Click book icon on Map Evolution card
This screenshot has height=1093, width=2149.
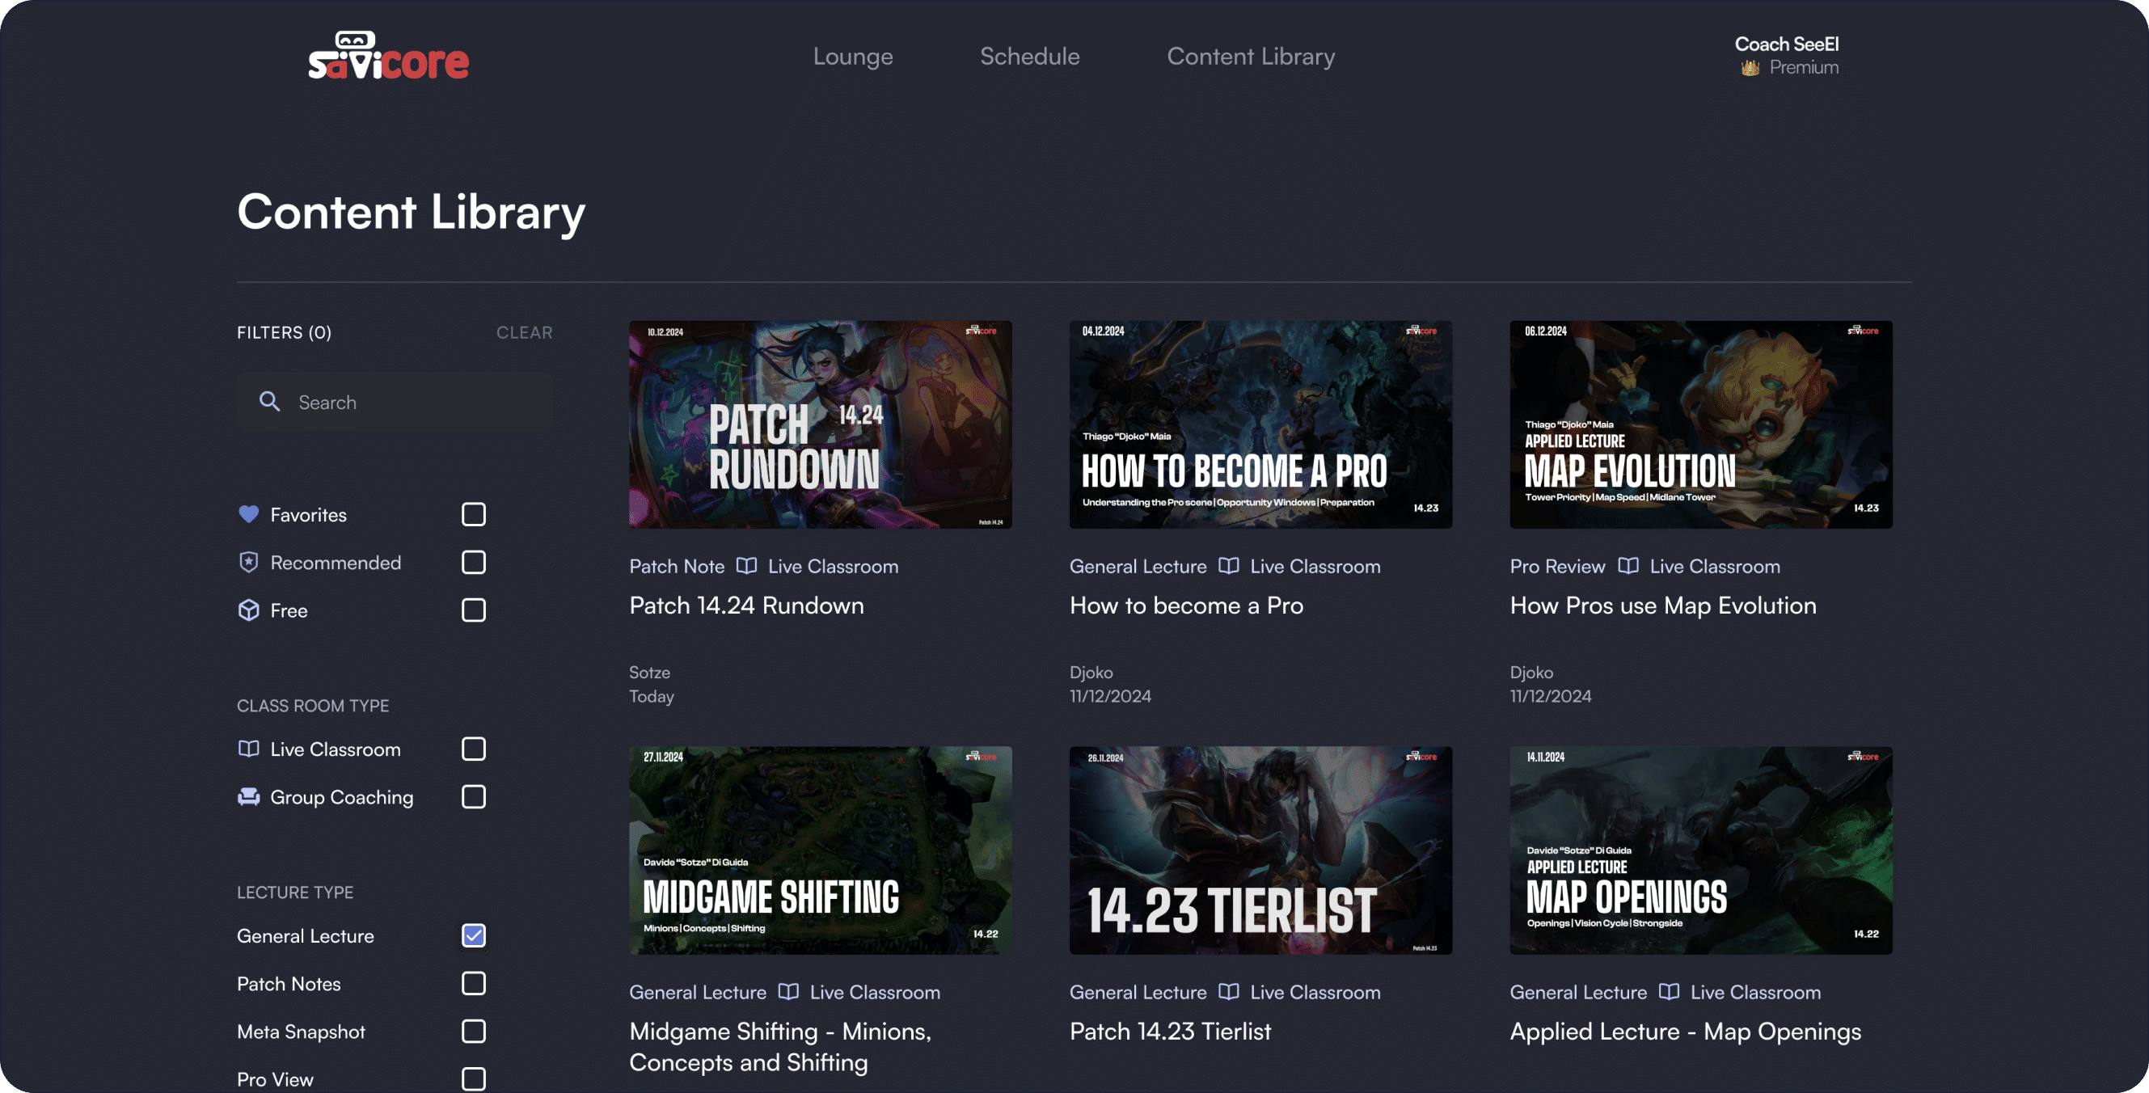coord(1628,566)
